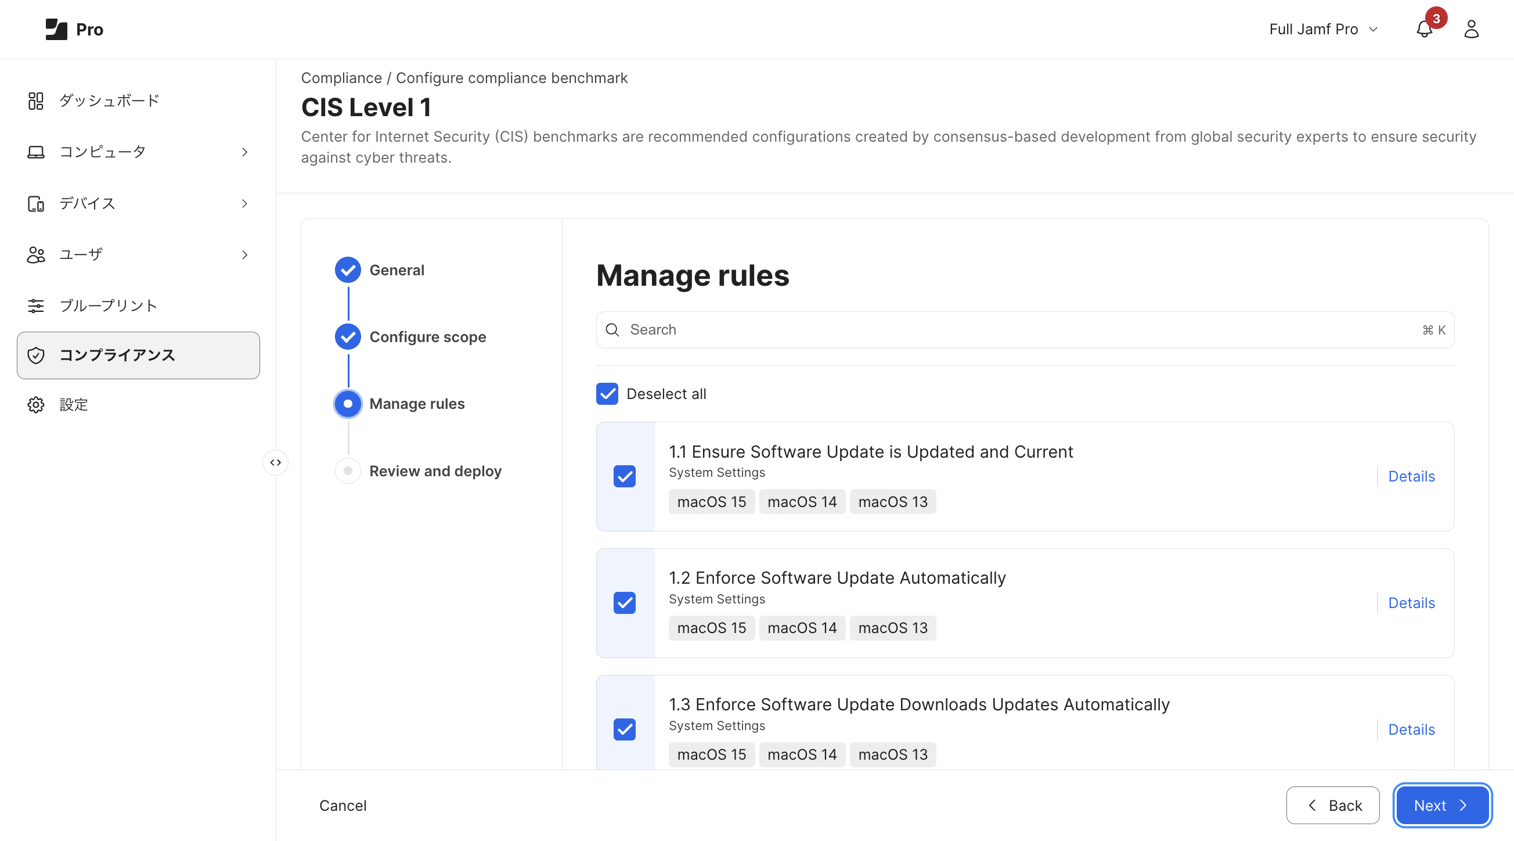Click the Review and deploy step circle
This screenshot has height=841, width=1514.
(348, 471)
